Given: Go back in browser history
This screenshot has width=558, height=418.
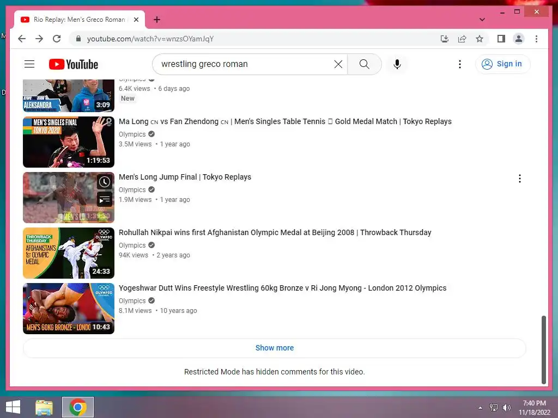Looking at the screenshot, I should [x=22, y=39].
